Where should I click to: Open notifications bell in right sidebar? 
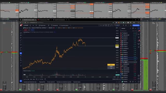139,47
